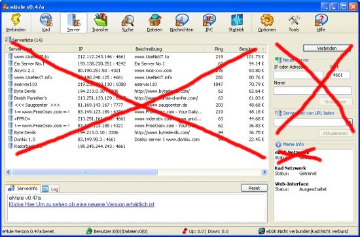Click the Serverliste icon above the table
Screen dimensions: 360x237
click(9, 39)
